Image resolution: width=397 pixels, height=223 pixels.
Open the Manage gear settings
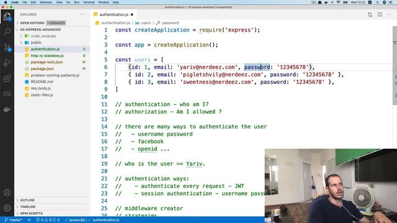[7, 208]
